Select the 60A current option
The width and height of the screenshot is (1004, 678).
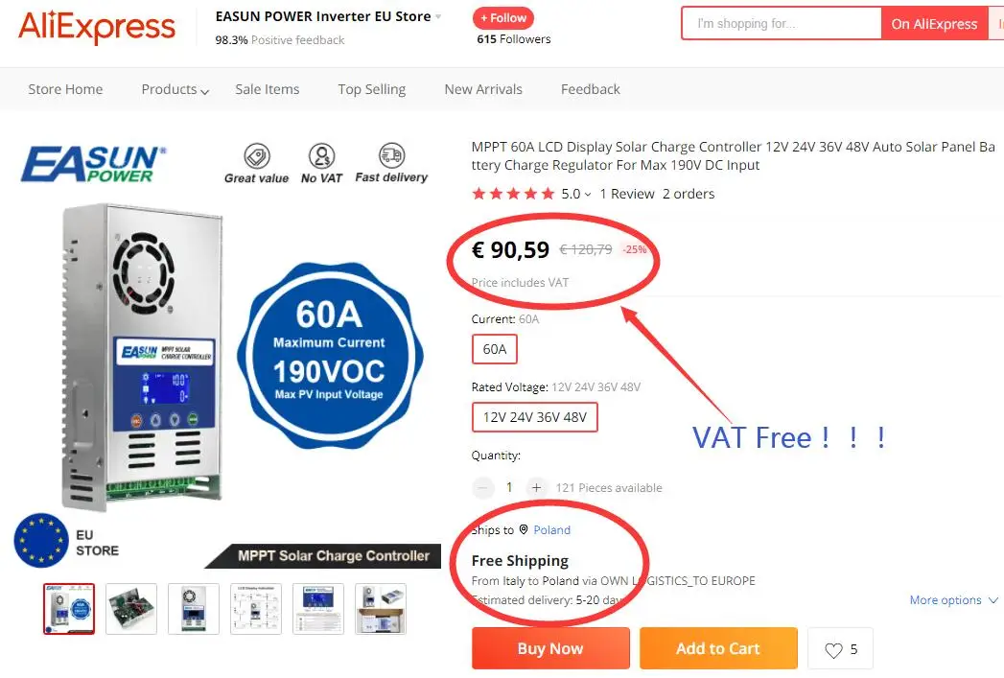[x=494, y=349]
